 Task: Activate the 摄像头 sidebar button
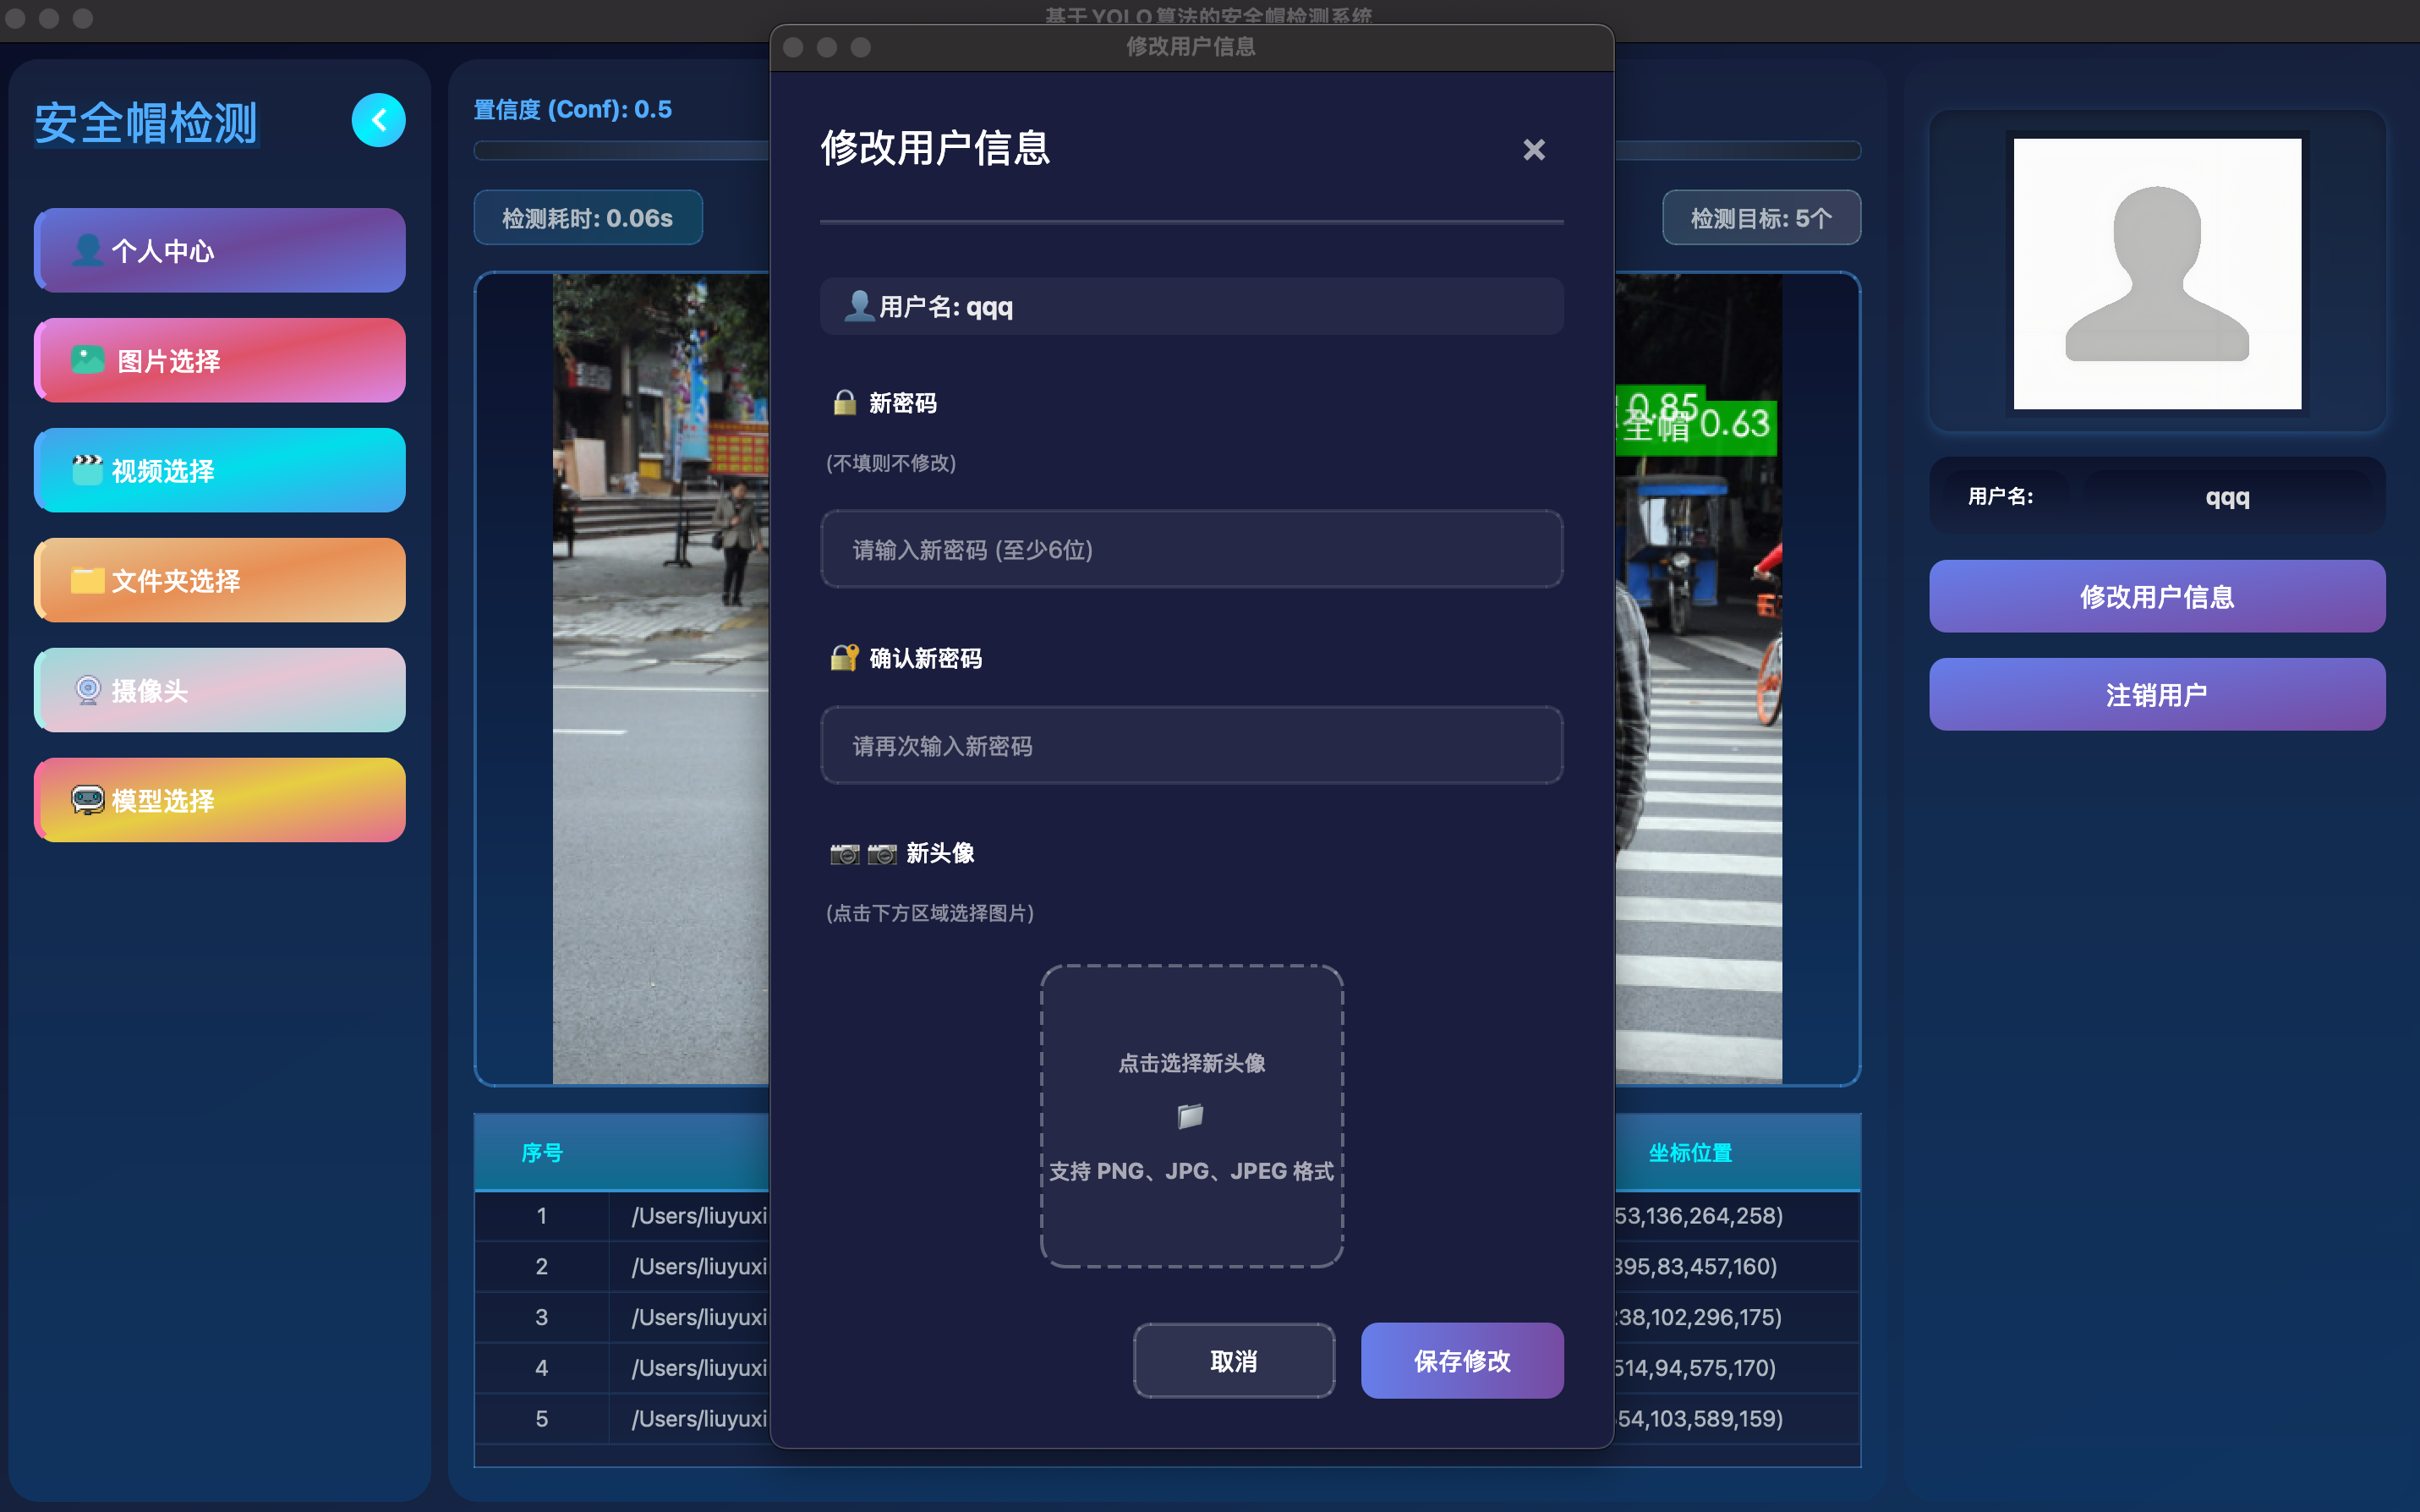(220, 691)
